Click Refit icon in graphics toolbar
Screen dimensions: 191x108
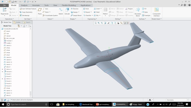pyautogui.click(x=95, y=23)
